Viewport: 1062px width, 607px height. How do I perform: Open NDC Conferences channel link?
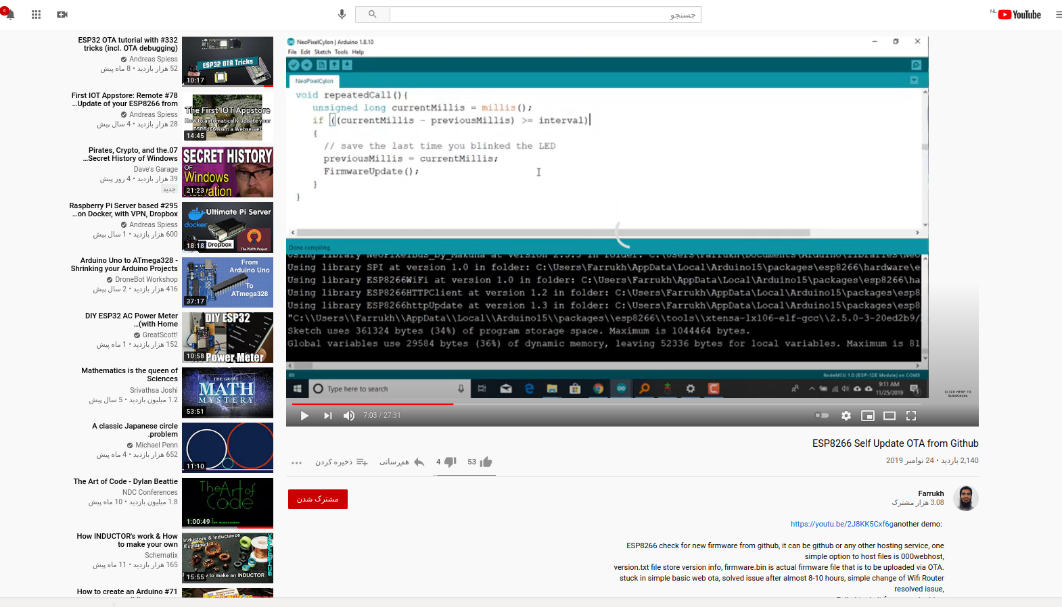point(150,492)
